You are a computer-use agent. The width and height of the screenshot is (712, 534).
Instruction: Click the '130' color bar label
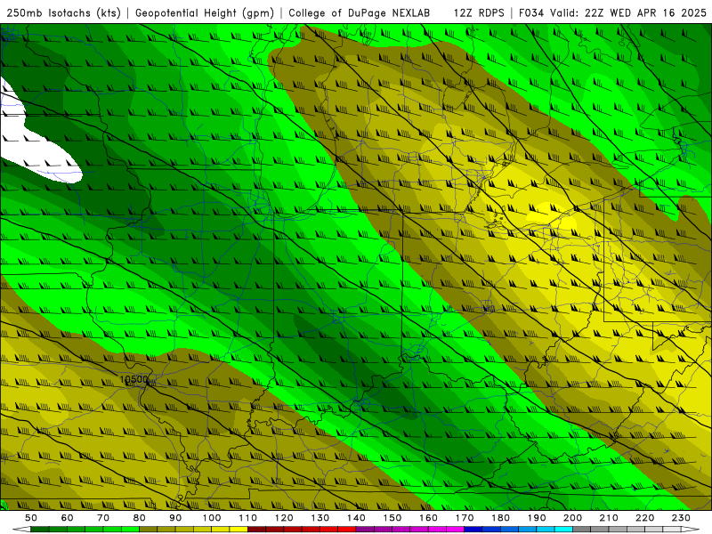click(x=320, y=518)
